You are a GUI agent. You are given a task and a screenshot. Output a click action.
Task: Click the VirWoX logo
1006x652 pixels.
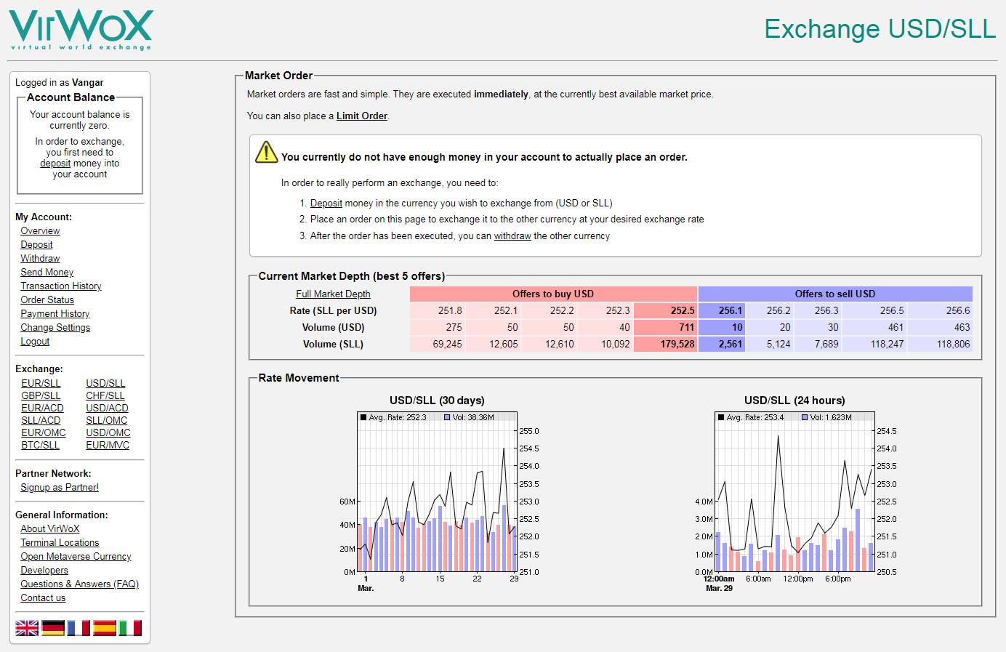[x=80, y=30]
